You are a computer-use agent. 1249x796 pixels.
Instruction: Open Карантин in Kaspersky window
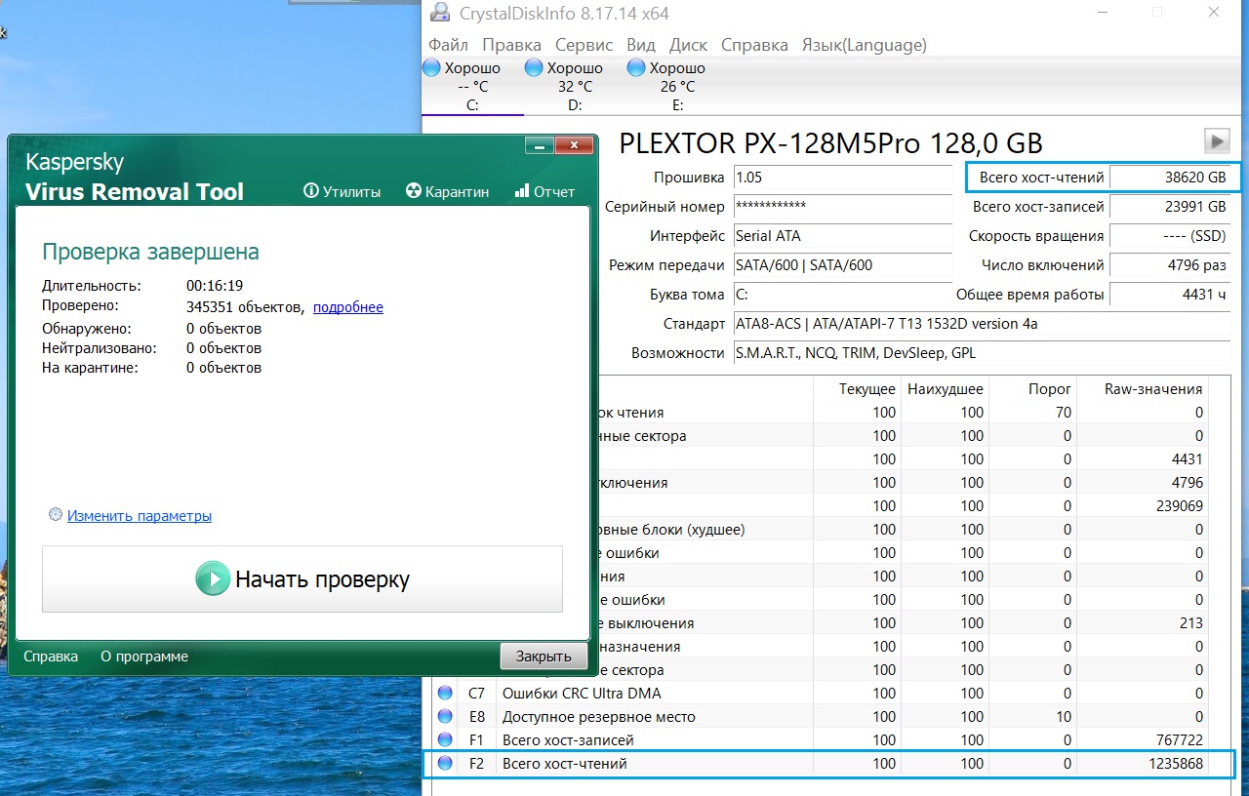447,191
